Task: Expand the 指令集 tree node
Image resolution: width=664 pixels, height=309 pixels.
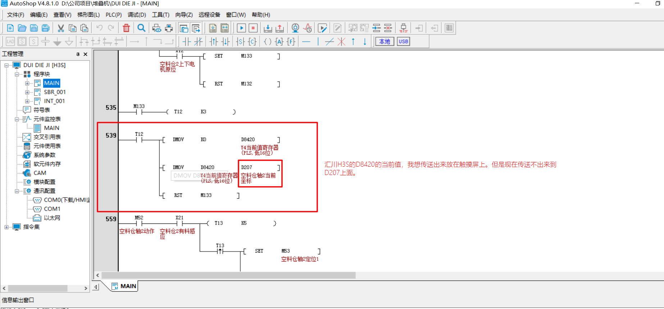Action: (6, 227)
